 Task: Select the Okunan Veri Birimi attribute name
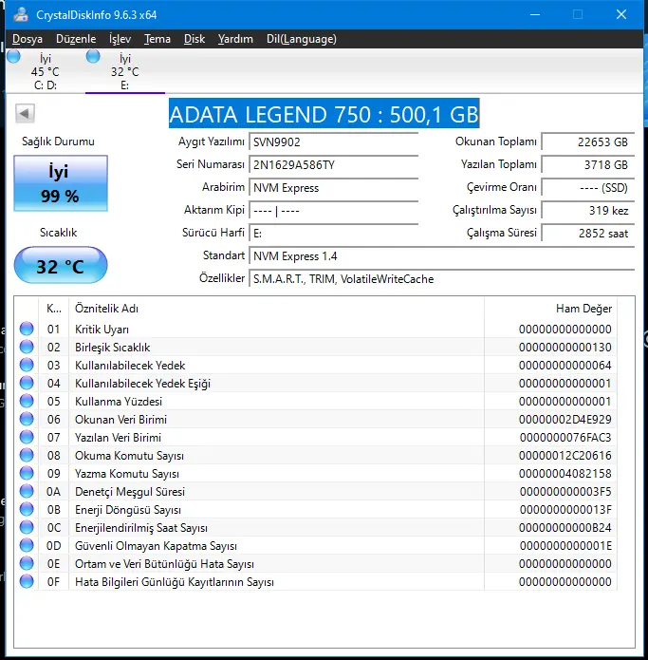(x=120, y=420)
